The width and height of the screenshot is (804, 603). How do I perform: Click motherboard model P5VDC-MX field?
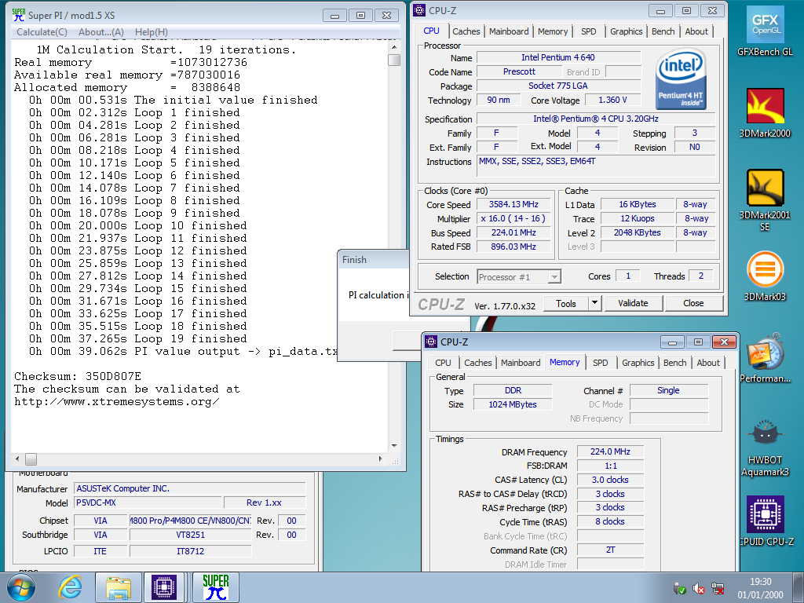point(148,502)
